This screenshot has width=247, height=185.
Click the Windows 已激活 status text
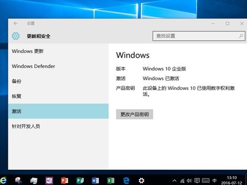[x=161, y=78]
